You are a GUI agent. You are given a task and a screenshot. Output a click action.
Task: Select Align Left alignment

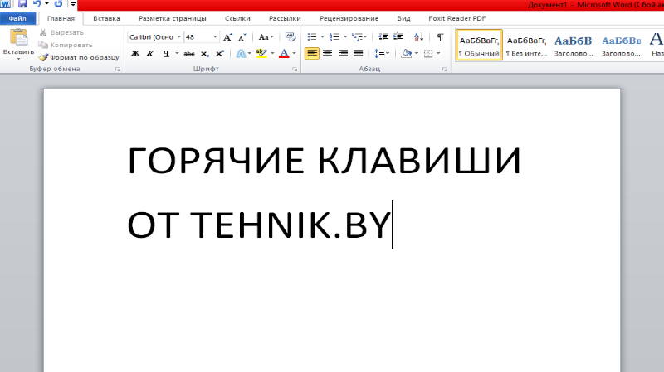pyautogui.click(x=312, y=53)
